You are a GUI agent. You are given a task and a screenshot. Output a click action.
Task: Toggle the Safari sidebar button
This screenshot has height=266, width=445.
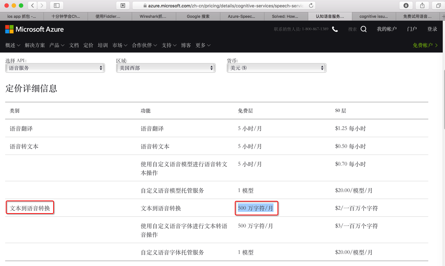[57, 5]
